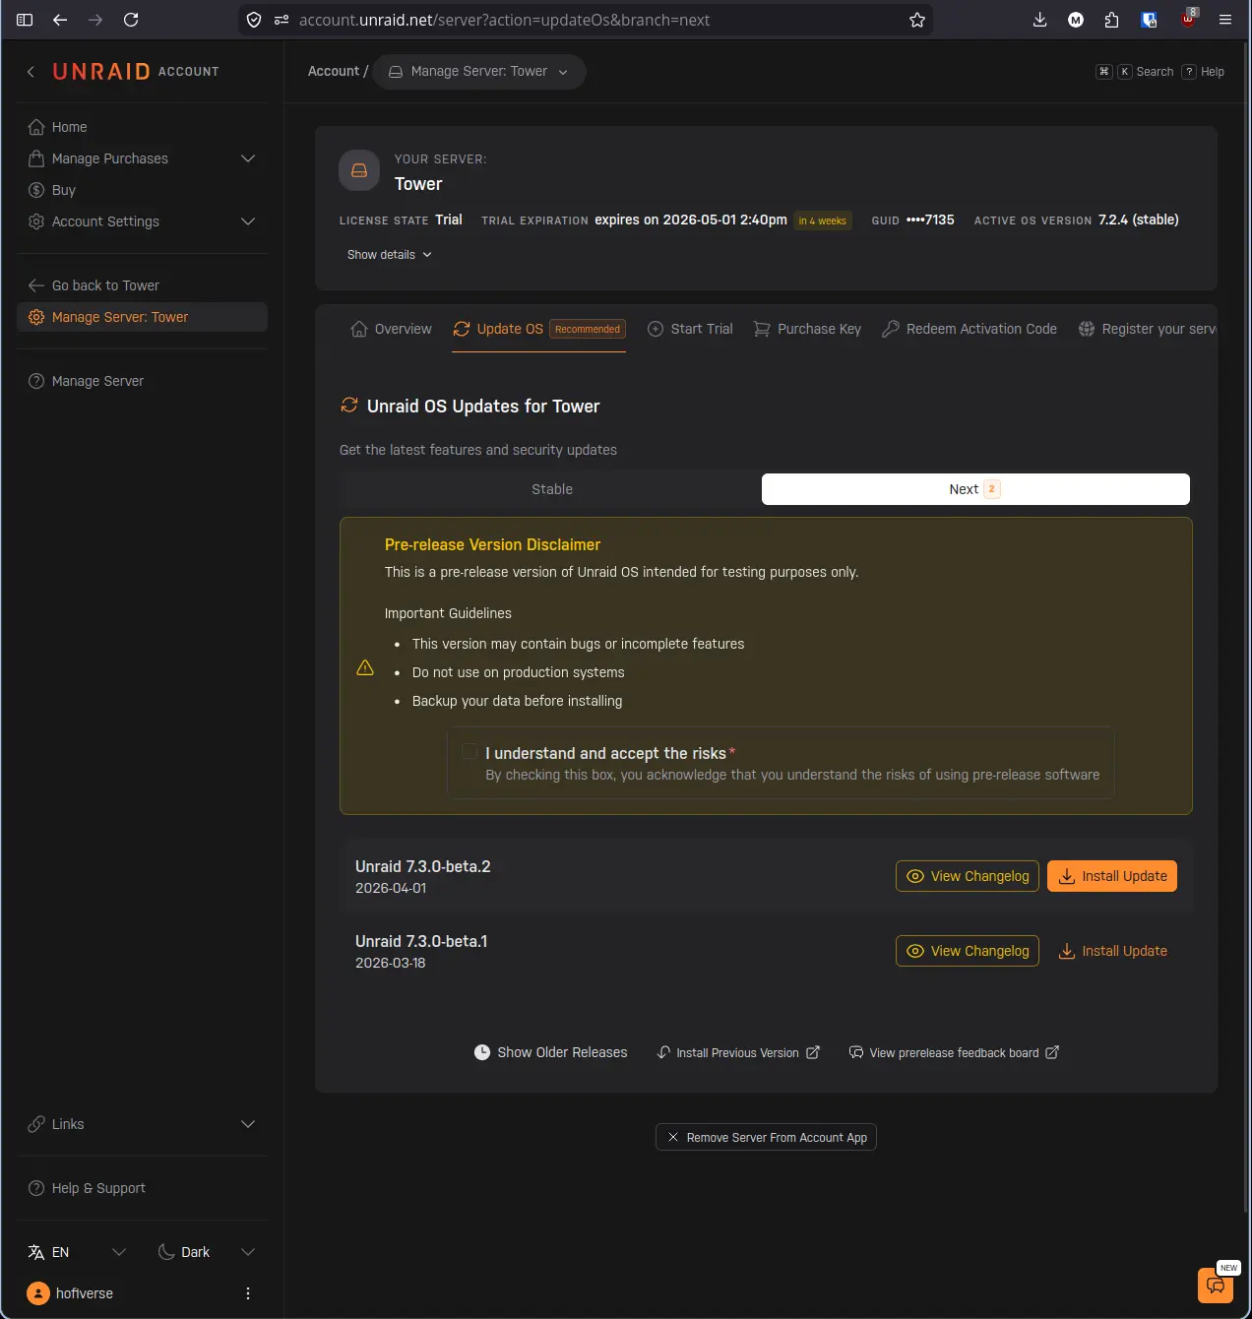Viewport: 1252px width, 1319px height.
Task: Remove Server From Account App
Action: tap(766, 1137)
